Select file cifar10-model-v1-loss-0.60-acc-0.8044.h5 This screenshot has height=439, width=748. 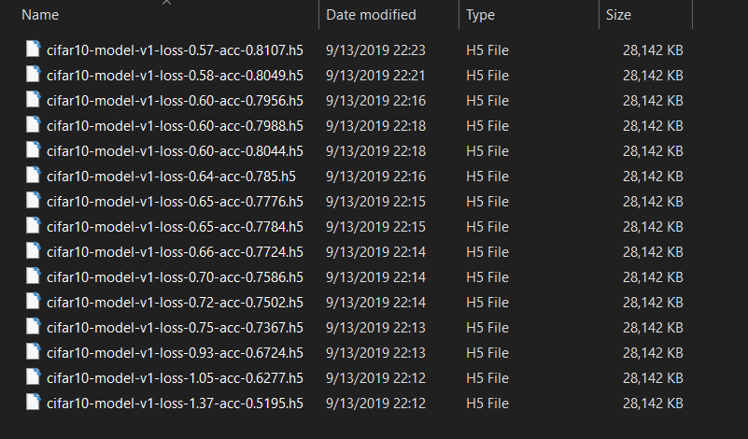[x=175, y=151]
